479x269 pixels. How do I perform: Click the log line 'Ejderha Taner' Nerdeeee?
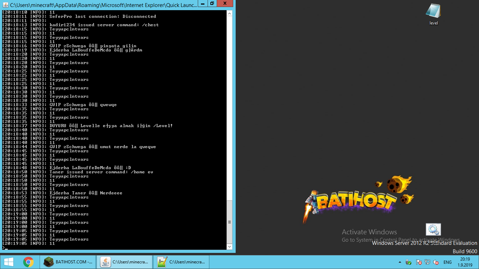pos(62,193)
